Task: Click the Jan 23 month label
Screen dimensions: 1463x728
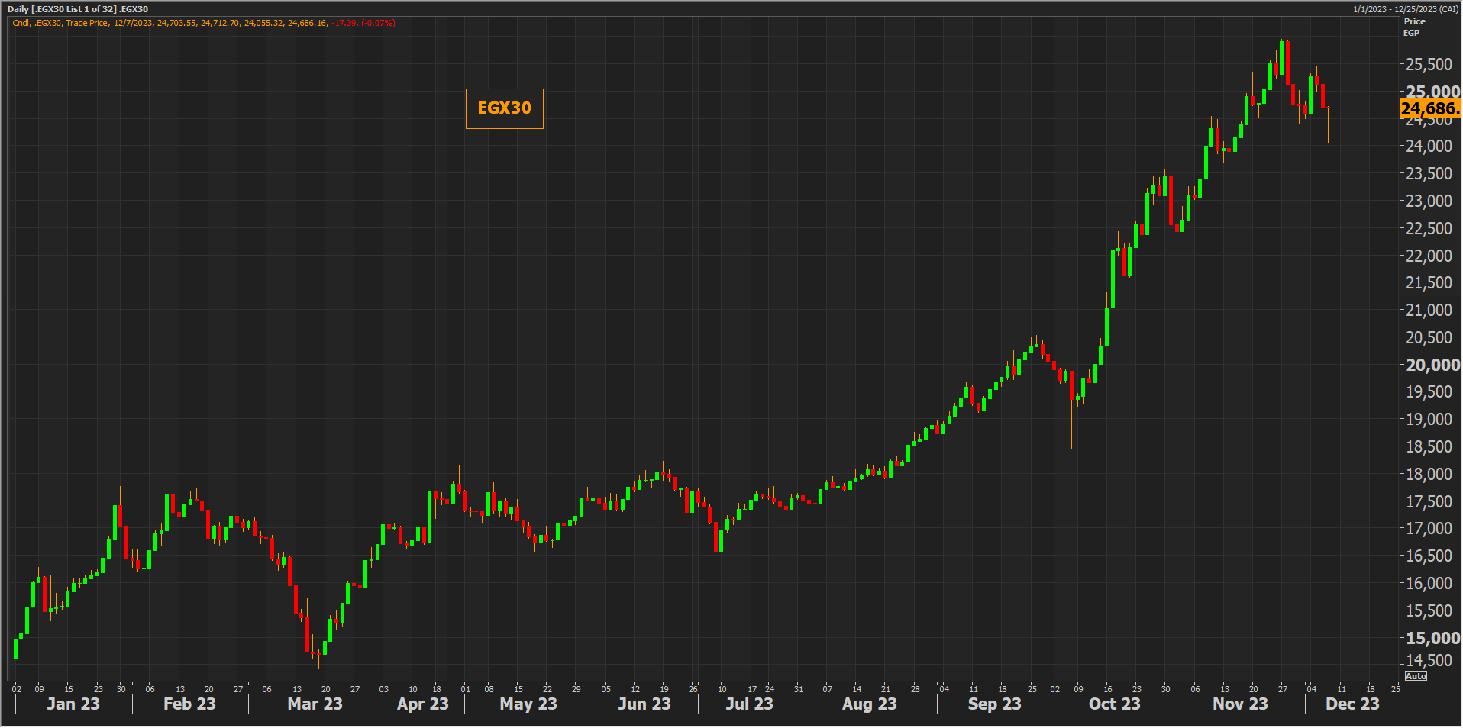Action: (73, 704)
